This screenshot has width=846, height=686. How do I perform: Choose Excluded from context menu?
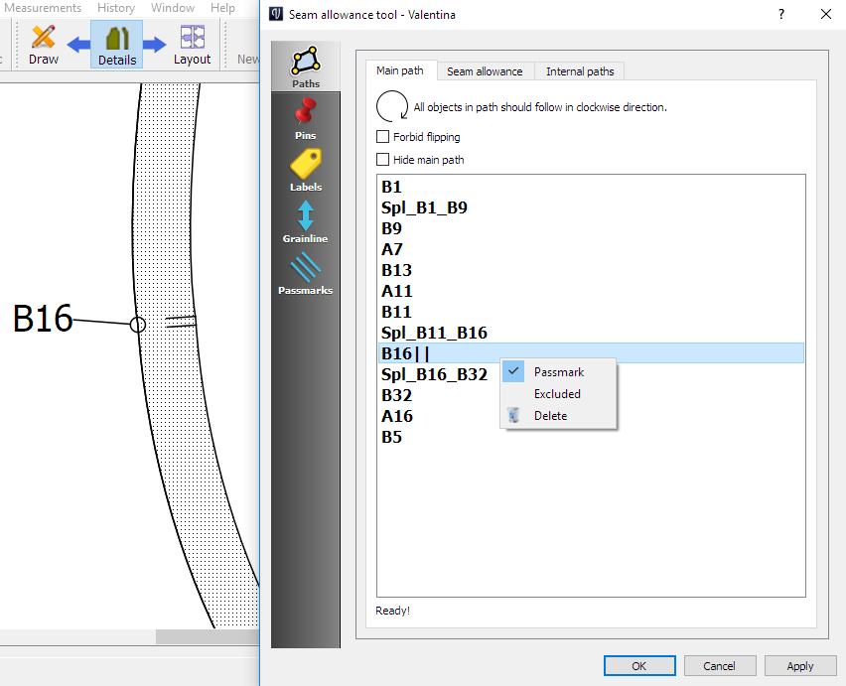(x=559, y=394)
